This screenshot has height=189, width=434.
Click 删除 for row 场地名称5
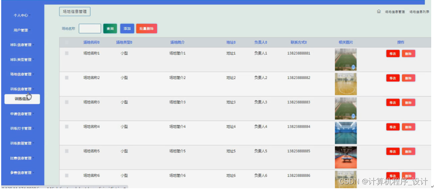pos(408,151)
